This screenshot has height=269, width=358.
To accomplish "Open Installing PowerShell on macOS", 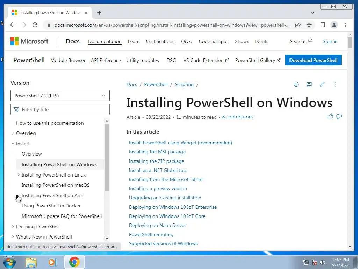I will click(56, 185).
